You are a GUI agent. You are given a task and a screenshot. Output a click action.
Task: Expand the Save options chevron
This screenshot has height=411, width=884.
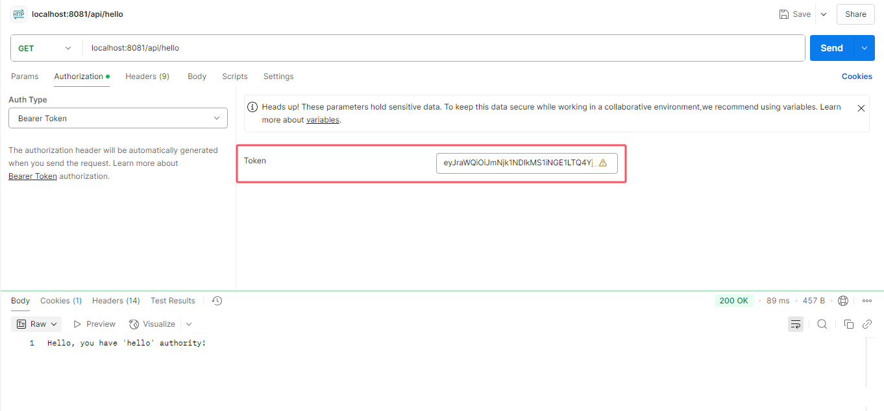[x=824, y=14]
